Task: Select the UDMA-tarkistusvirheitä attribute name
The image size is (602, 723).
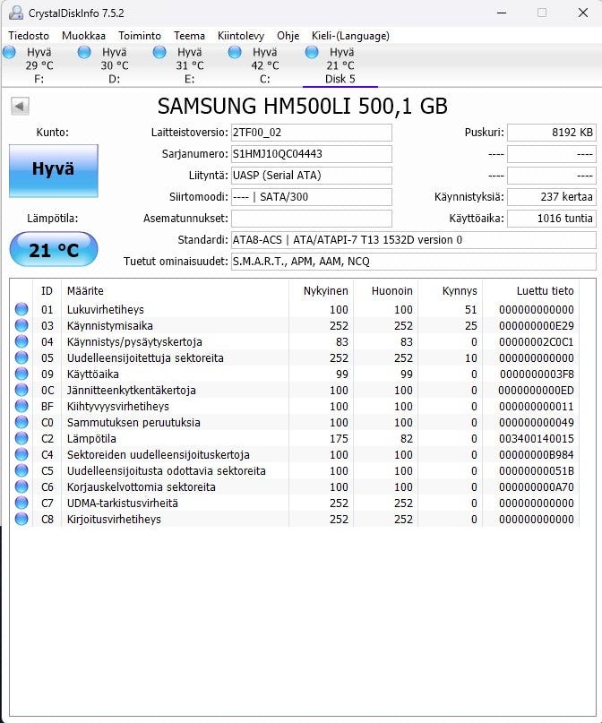Action: 122,504
